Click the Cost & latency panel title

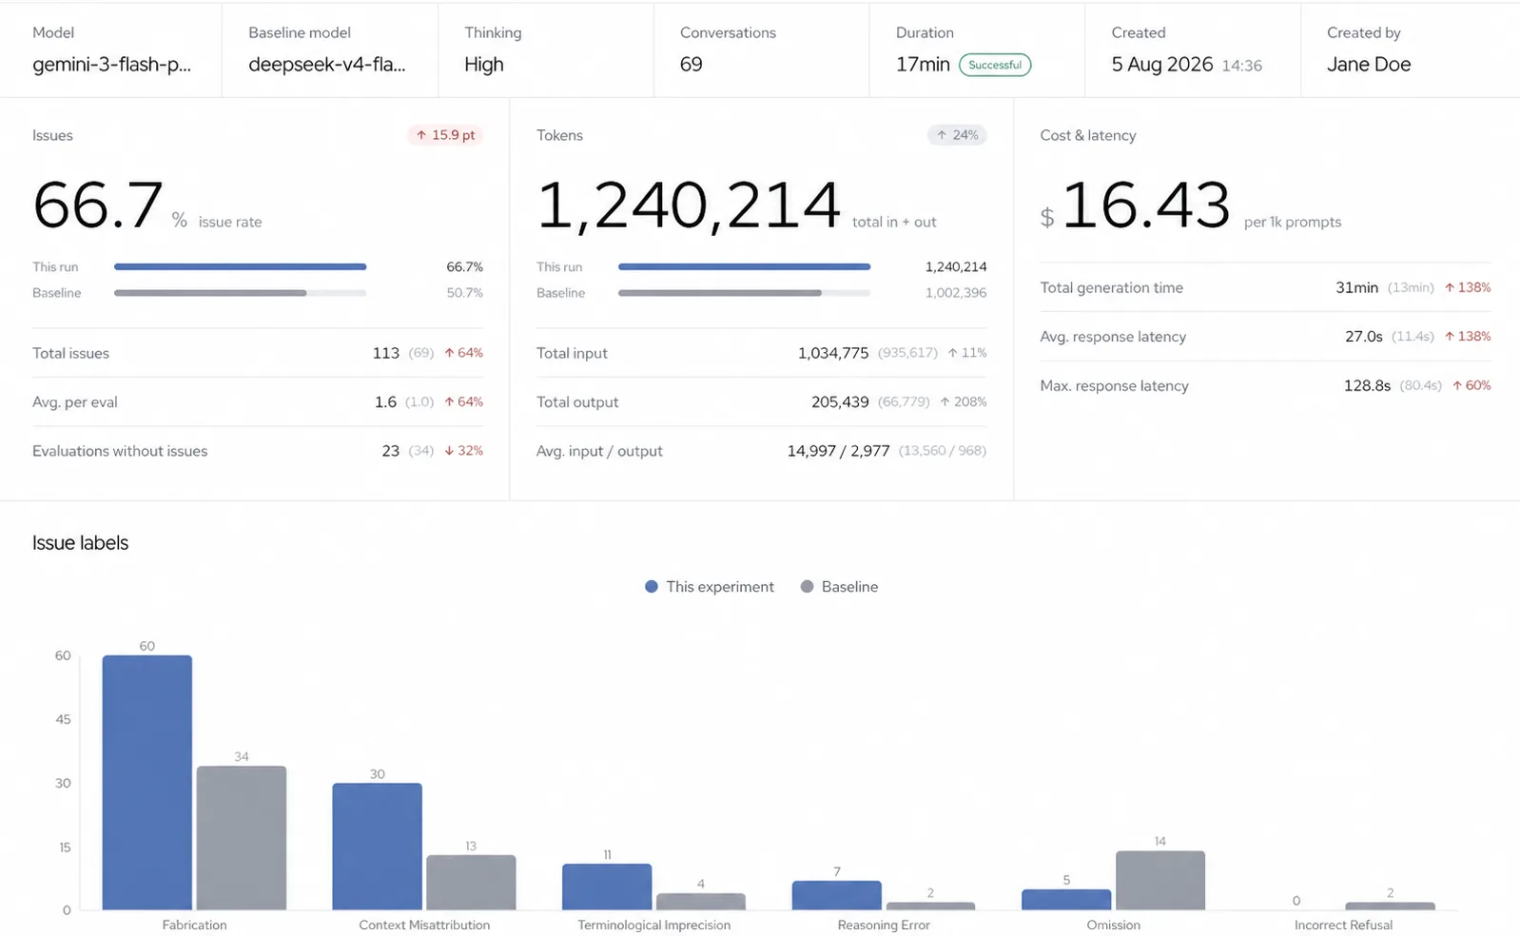click(1088, 135)
